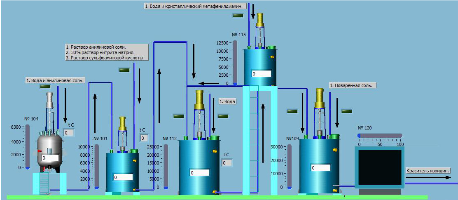This screenshot has height=200, width=458.
Task: Toggle the LED beneath the '1. Вода' label
Action: point(224,116)
